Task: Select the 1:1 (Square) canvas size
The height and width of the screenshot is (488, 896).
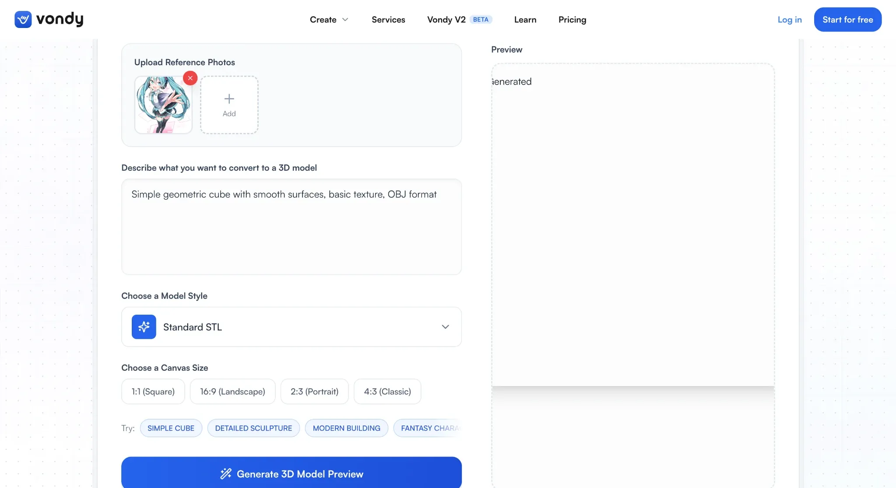Action: [153, 391]
